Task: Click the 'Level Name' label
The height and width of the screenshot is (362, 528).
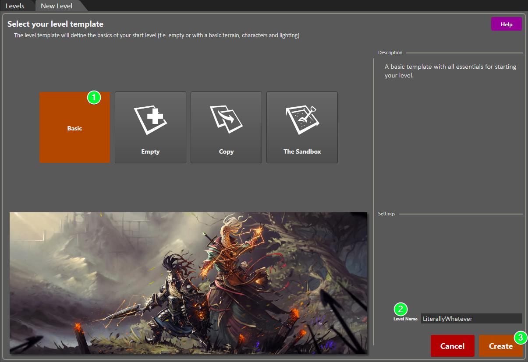Action: click(405, 319)
